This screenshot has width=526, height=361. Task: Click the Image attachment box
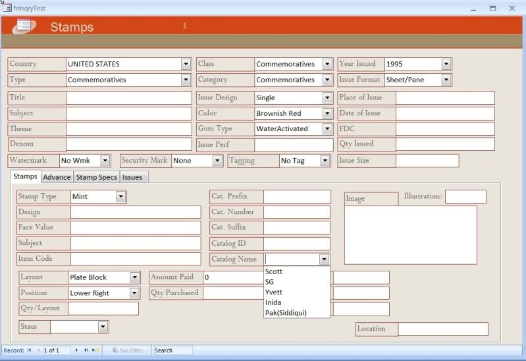tap(411, 235)
